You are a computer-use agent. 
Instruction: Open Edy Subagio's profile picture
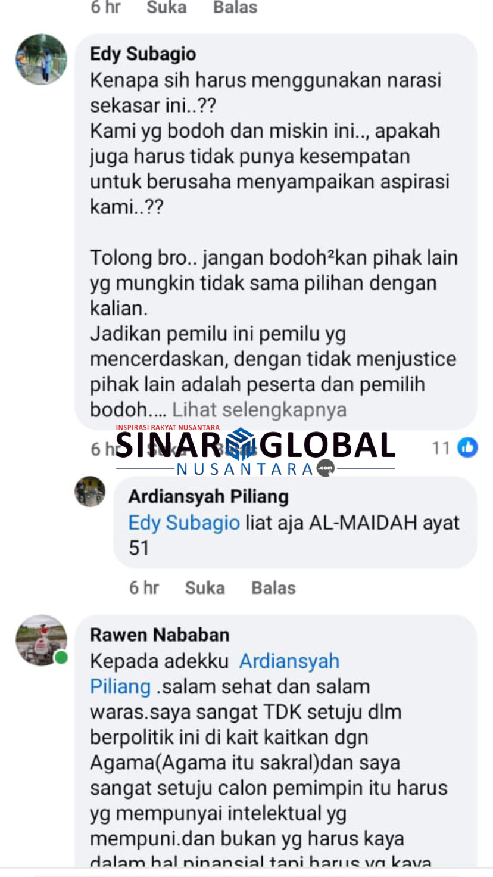coord(41,60)
